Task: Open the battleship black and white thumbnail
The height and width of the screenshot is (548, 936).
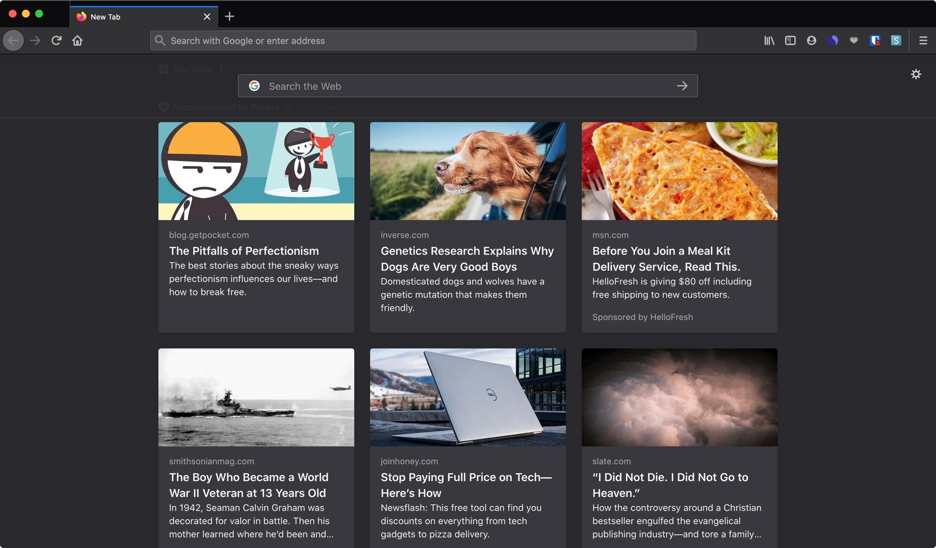Action: coord(256,397)
